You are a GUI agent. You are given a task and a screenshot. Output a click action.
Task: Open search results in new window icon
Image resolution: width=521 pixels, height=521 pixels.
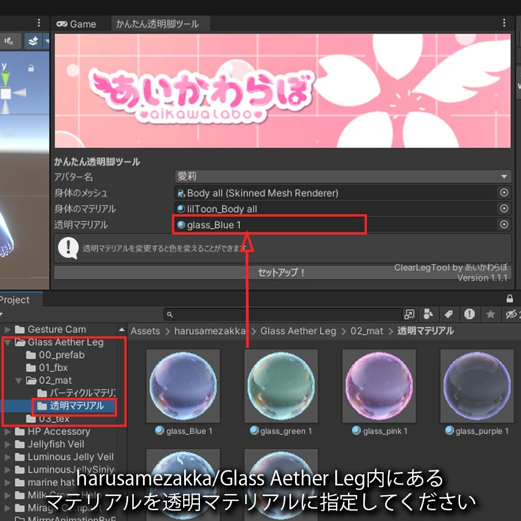click(x=410, y=314)
